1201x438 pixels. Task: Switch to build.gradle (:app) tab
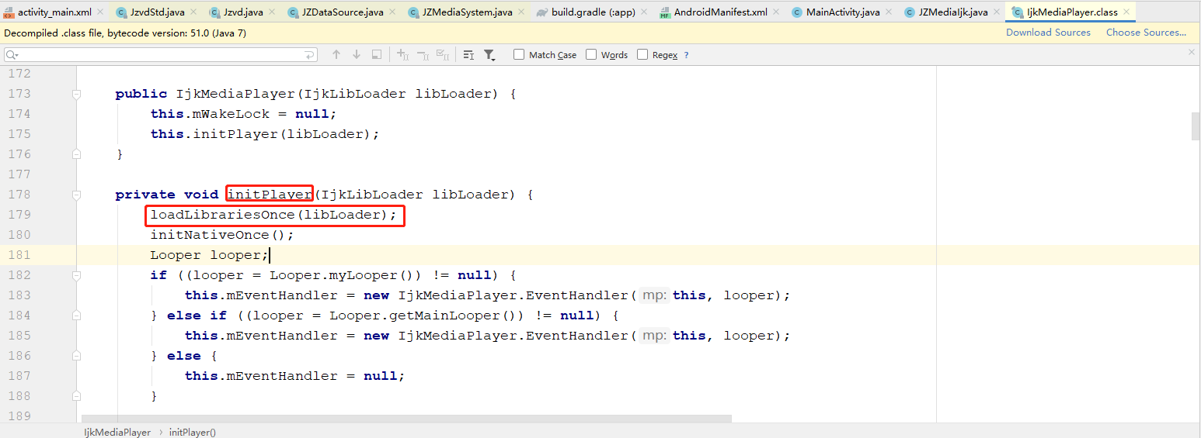coord(594,12)
